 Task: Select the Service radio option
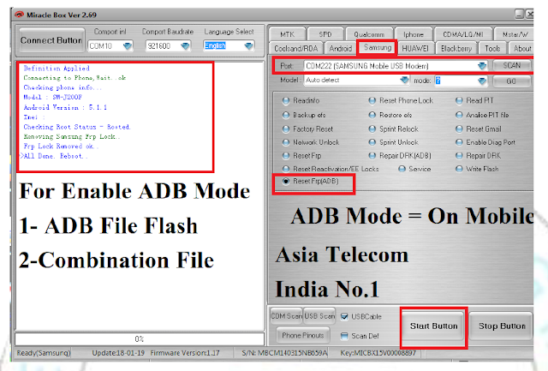click(402, 169)
